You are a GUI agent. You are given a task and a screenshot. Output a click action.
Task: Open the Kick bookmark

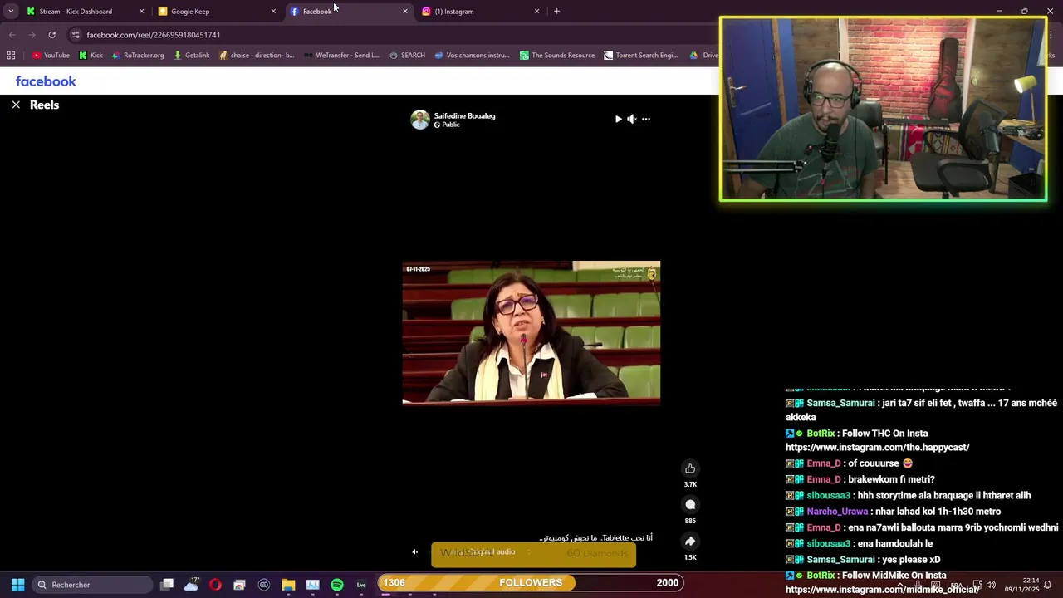coord(91,56)
